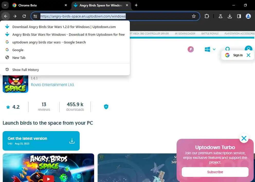The image size is (255, 182).
Task: Open a new tab with plus button
Action: pyautogui.click(x=136, y=5)
